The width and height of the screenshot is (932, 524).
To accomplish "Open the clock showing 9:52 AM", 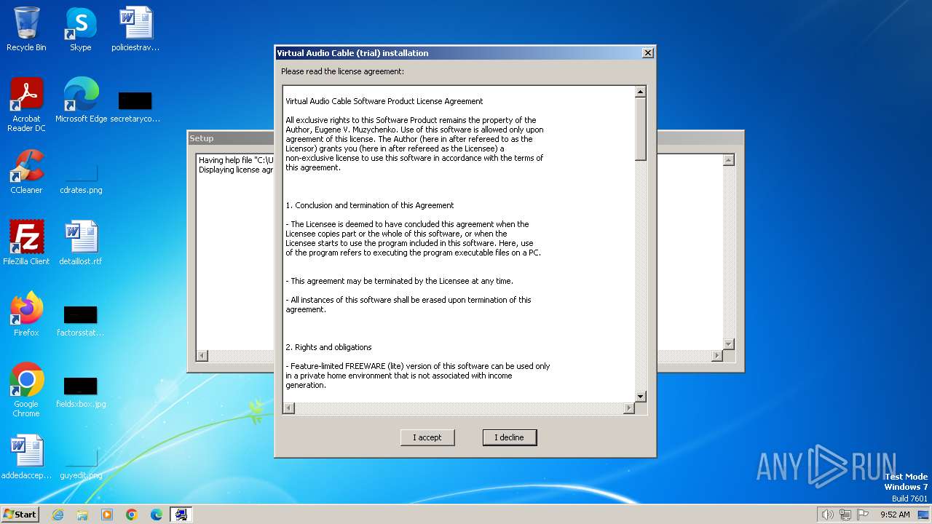I will (x=895, y=515).
